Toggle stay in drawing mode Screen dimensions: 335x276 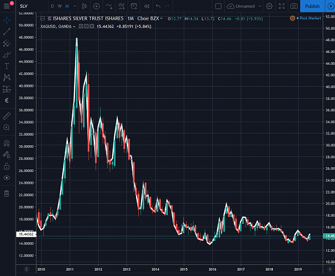(6, 155)
